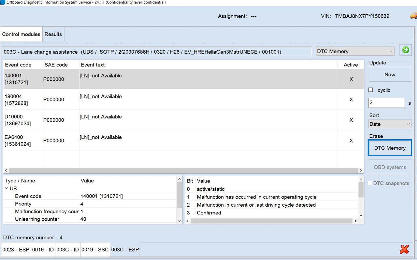Open the DTC Memory function dropdown
The height and width of the screenshot is (260, 417).
[355, 51]
